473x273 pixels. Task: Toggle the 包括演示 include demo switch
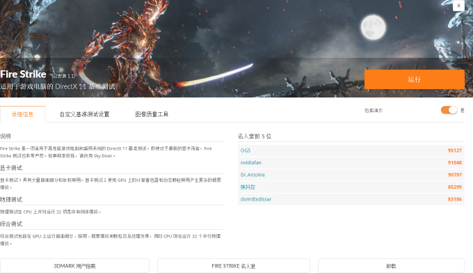tap(449, 110)
